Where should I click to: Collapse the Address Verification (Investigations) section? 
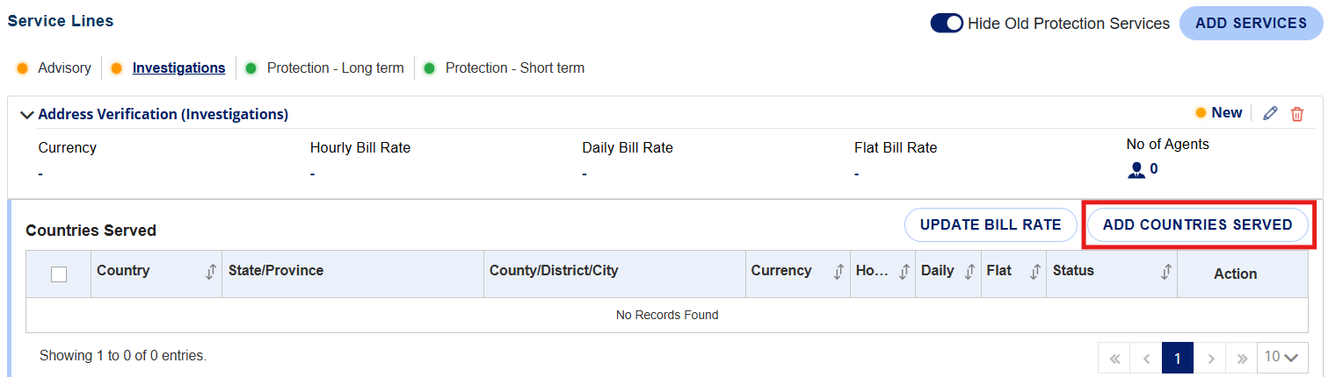(27, 115)
